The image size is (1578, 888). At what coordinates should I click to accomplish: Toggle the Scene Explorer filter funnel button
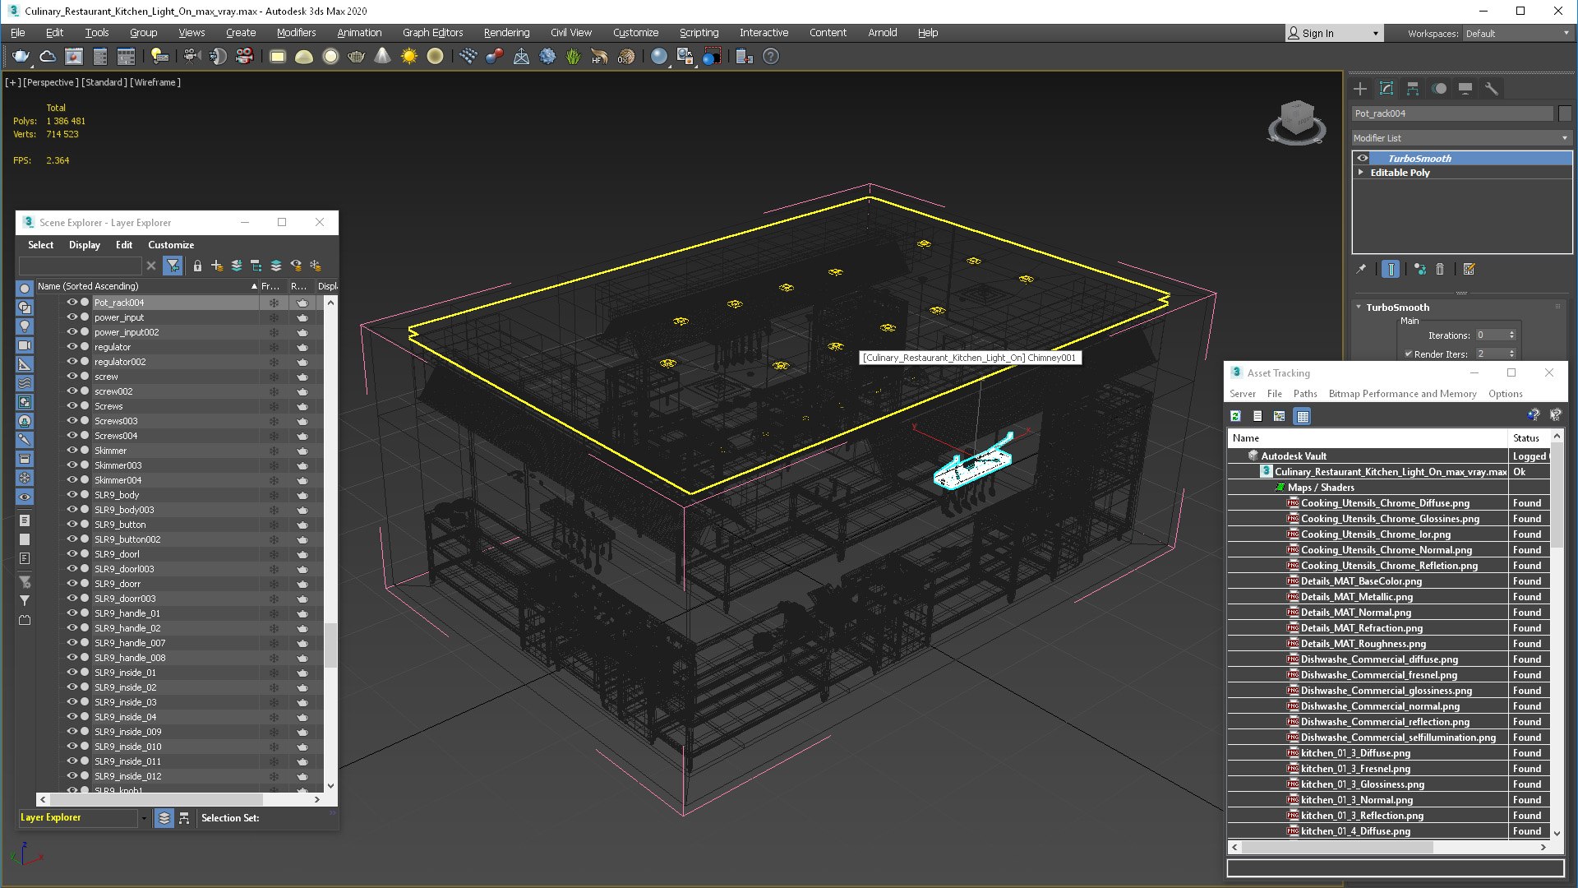tap(173, 266)
